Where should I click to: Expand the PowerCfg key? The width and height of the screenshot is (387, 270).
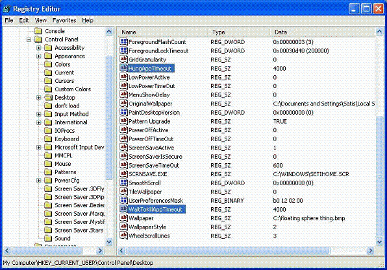[x=39, y=181]
